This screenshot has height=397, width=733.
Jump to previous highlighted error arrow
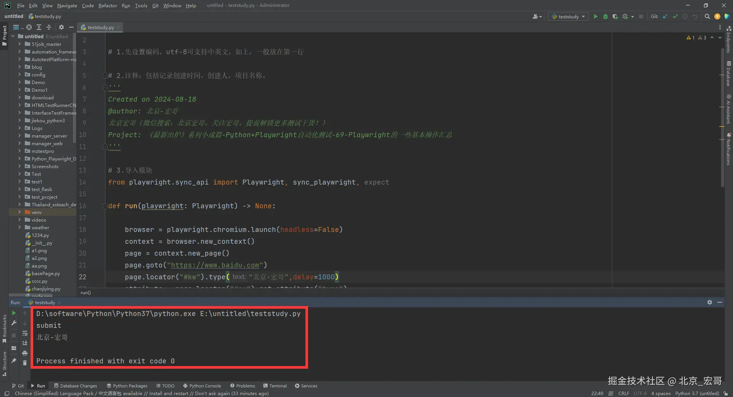(712, 37)
